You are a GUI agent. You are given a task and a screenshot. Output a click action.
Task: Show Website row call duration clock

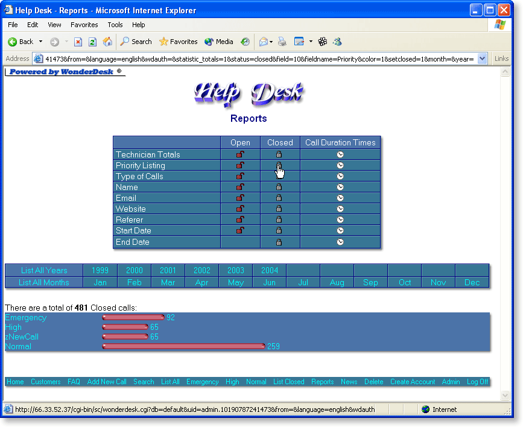340,209
